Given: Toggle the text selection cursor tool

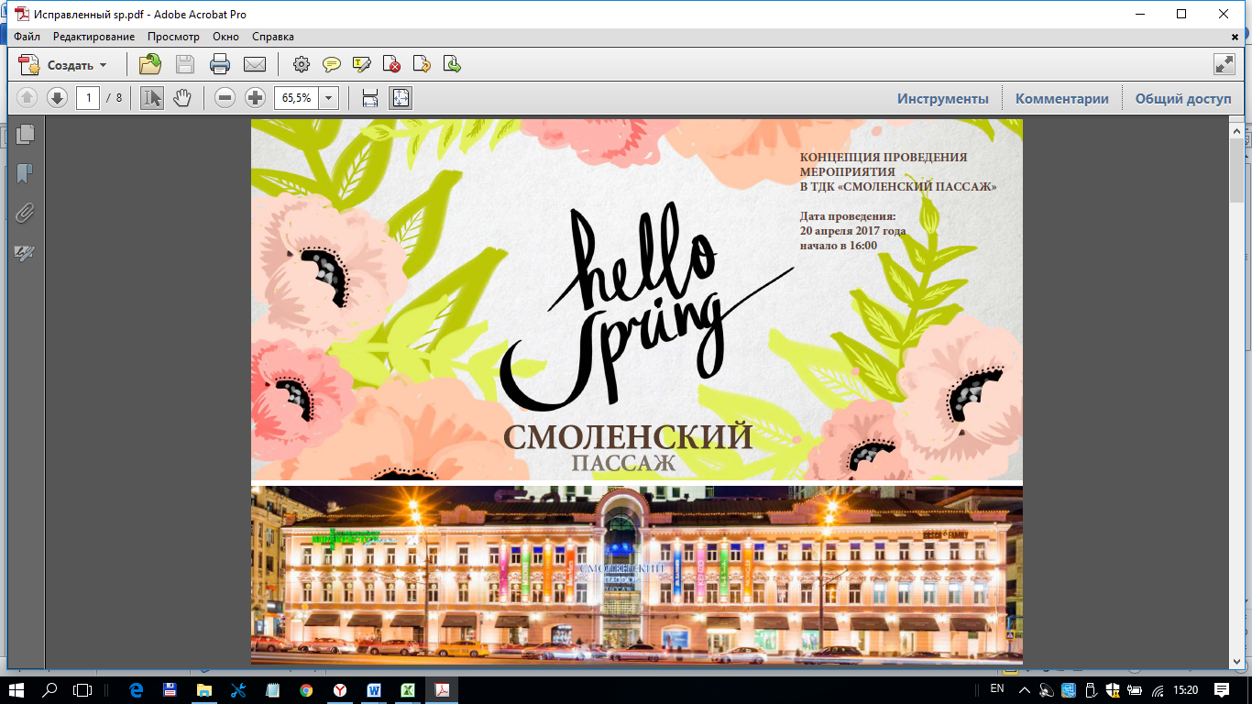Looking at the screenshot, I should pyautogui.click(x=151, y=98).
